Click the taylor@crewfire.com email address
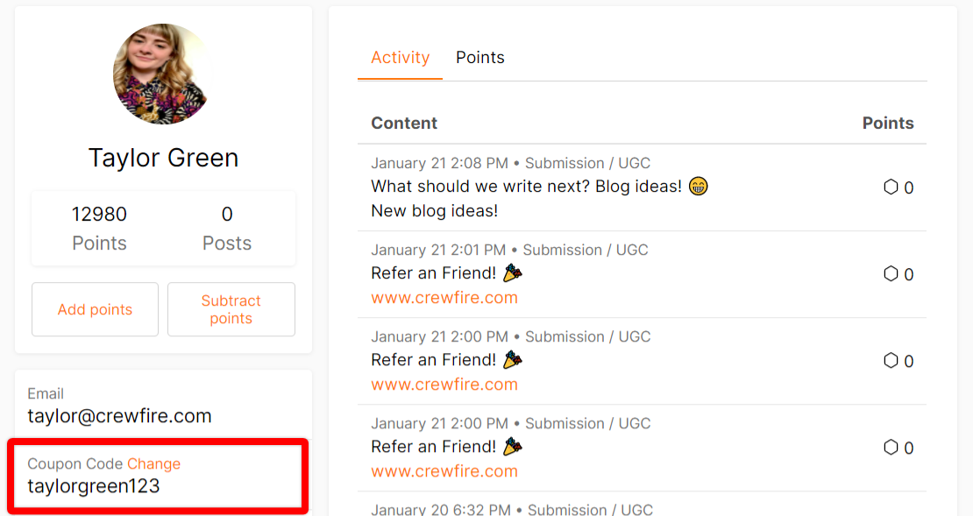 [119, 415]
